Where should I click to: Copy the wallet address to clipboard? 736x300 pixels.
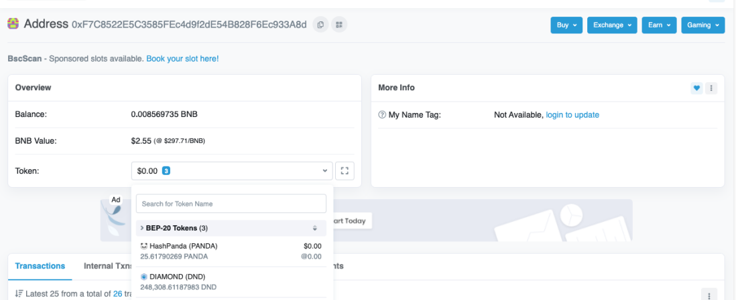320,25
